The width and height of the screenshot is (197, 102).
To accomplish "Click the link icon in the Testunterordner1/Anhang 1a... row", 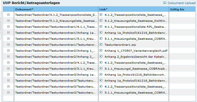I will point(101,33).
